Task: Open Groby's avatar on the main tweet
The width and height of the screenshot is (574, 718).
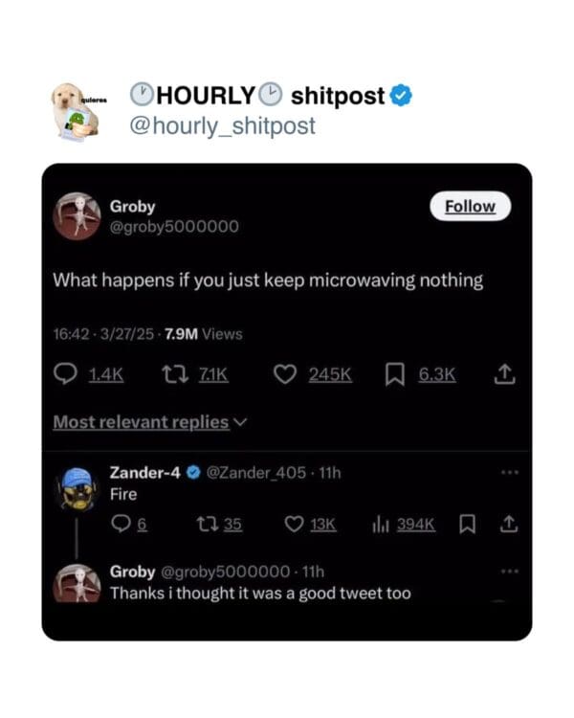Action: pyautogui.click(x=76, y=216)
